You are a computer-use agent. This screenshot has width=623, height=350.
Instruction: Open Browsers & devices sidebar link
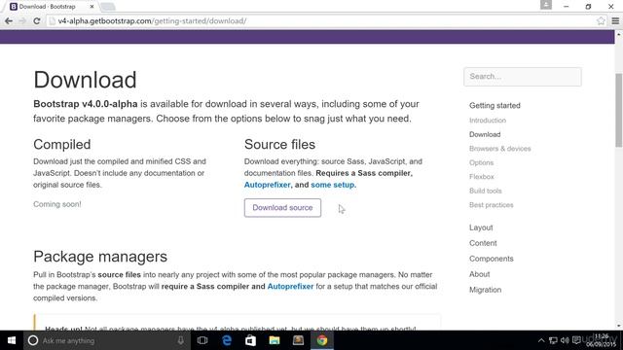click(x=499, y=149)
